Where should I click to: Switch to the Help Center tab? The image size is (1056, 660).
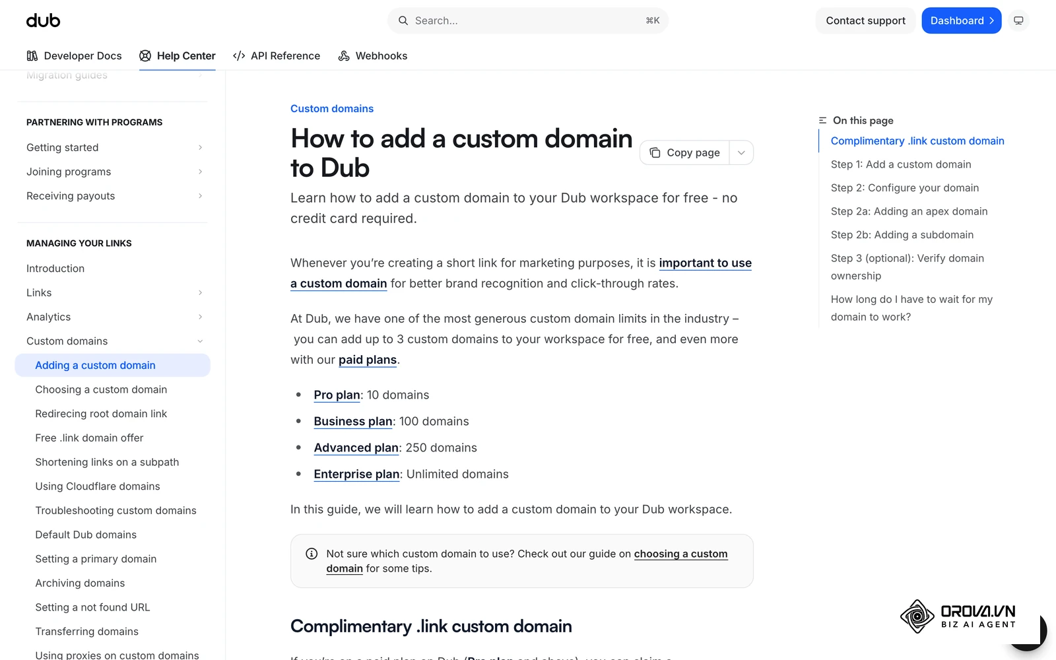[x=178, y=56]
